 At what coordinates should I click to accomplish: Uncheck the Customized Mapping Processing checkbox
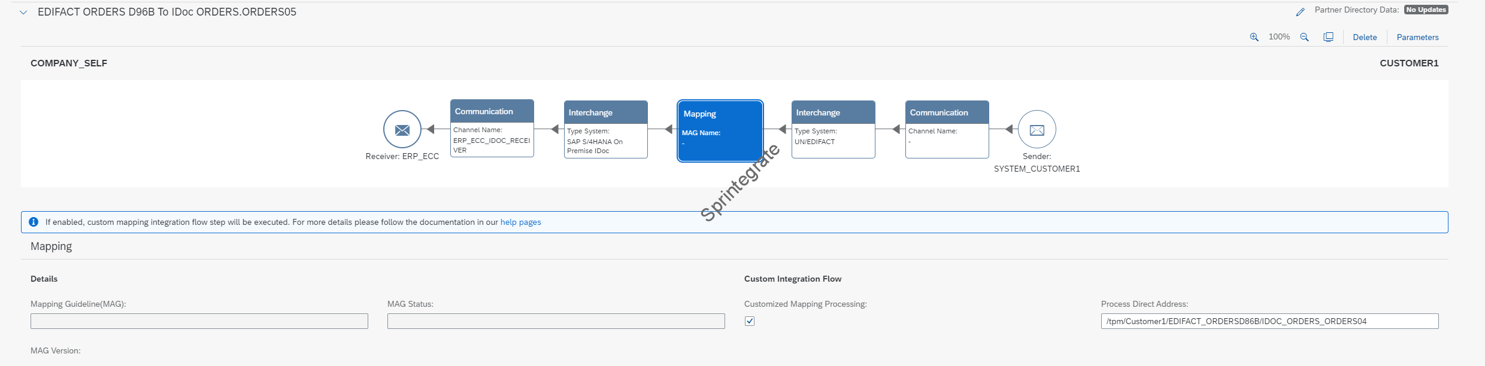(x=750, y=321)
